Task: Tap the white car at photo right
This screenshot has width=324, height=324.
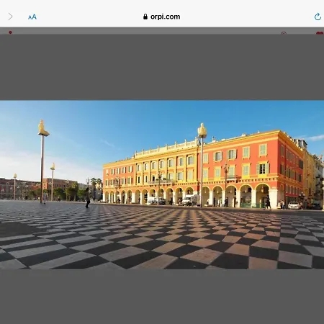Action: pyautogui.click(x=294, y=205)
